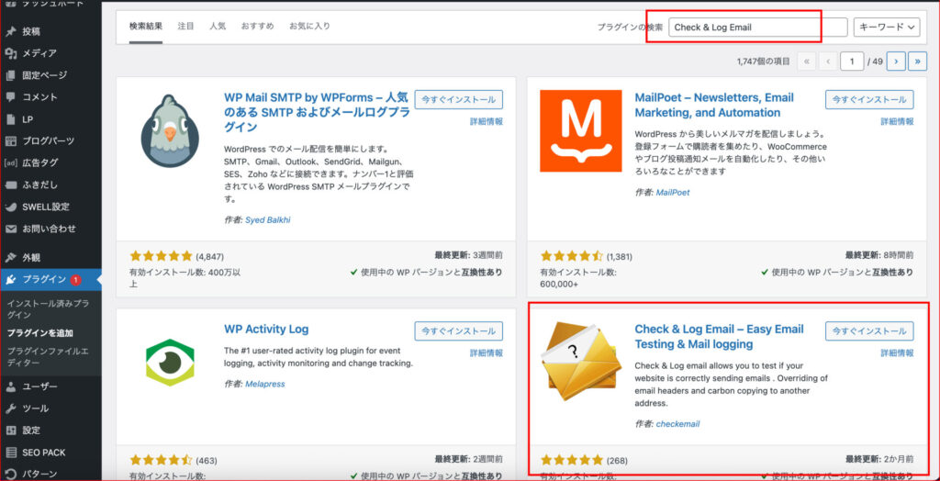940x481 pixels.
Task: Click the paintbrush icon next to 外観
Action: click(x=11, y=258)
